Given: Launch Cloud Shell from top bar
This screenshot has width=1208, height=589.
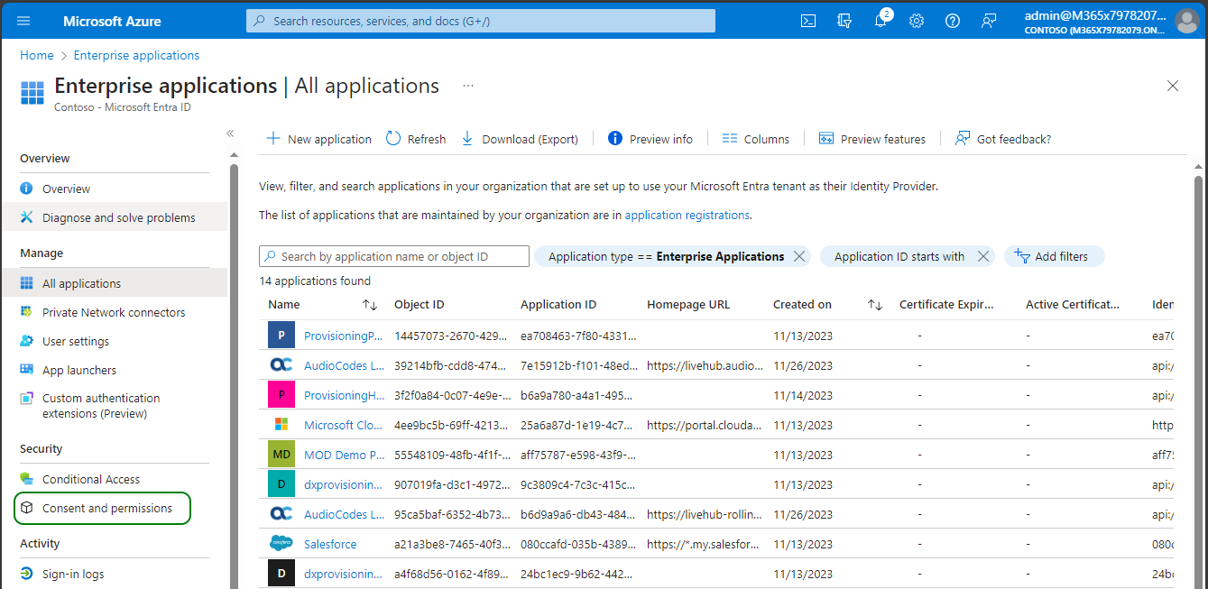Looking at the screenshot, I should [x=808, y=21].
